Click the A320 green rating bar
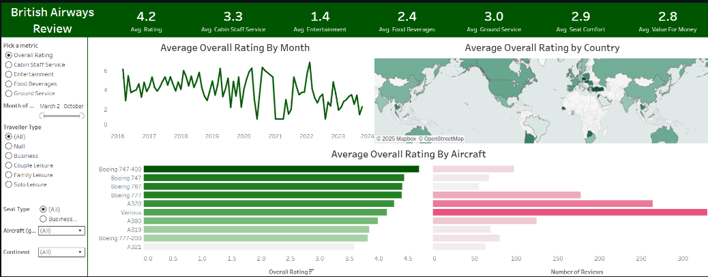The height and width of the screenshot is (277, 708). coord(269,203)
